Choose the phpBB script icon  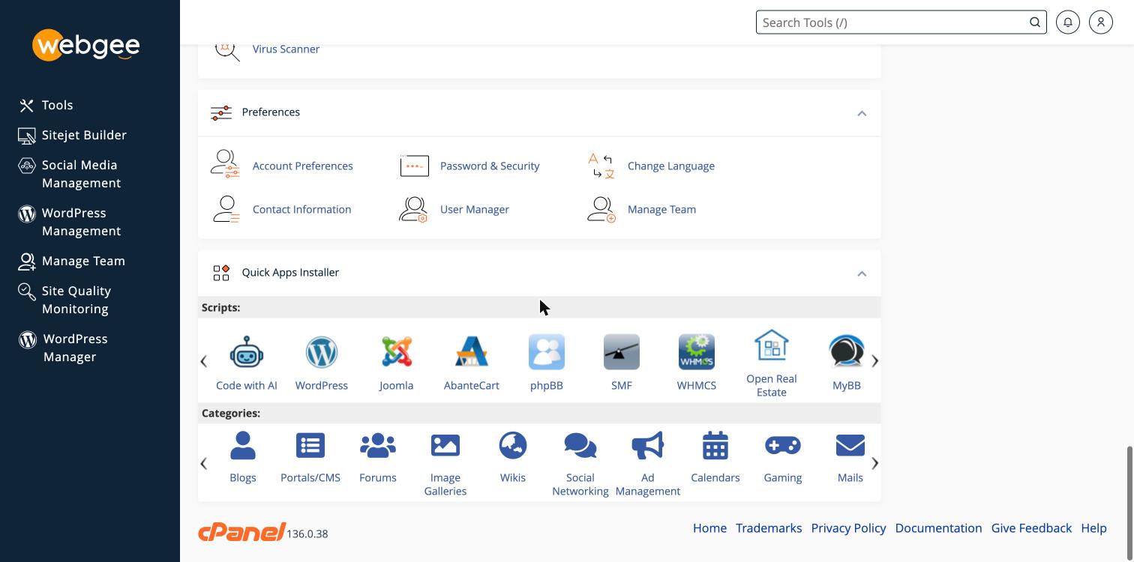point(547,351)
